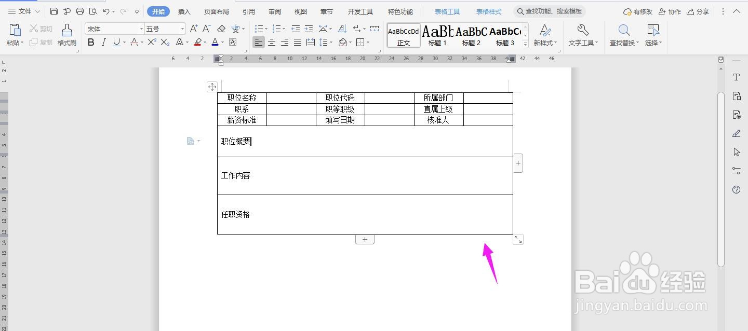
Task: Open the font color dropdown arrow
Action: (223, 43)
